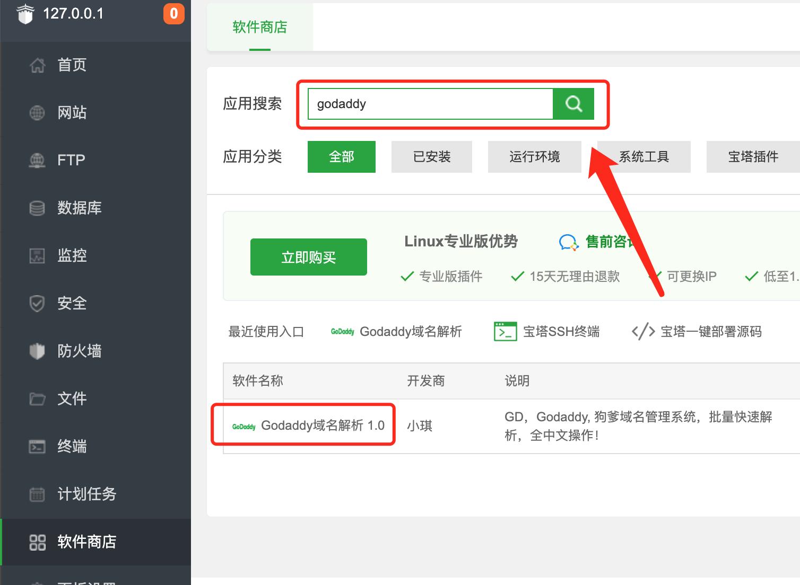Click the globe icon beside 网站
The width and height of the screenshot is (800, 585).
37,113
